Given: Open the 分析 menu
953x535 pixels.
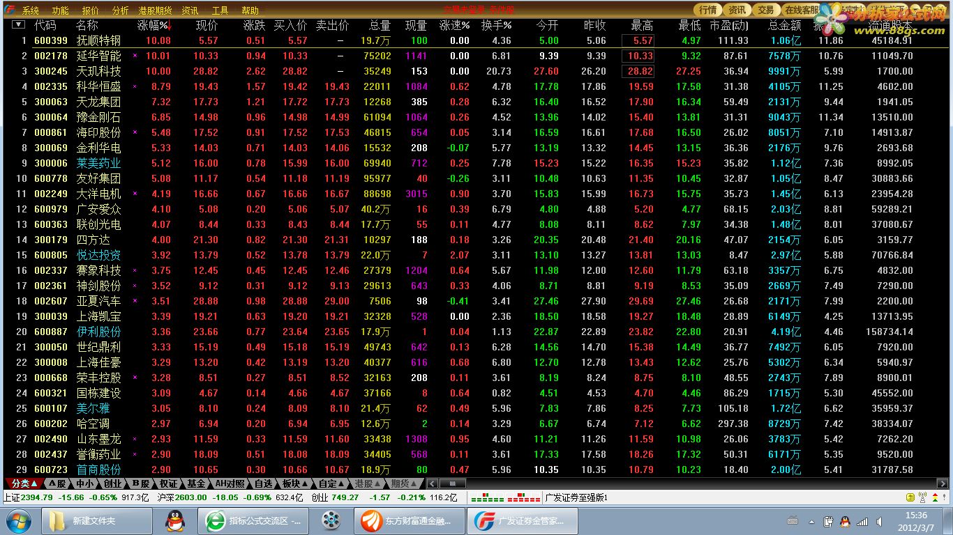Looking at the screenshot, I should point(120,10).
